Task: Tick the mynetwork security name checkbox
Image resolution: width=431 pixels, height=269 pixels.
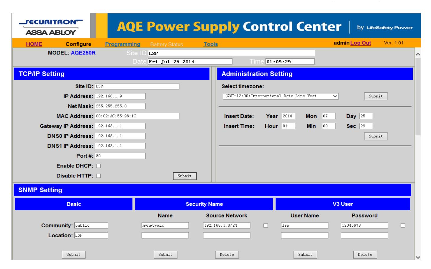Action: (266, 225)
